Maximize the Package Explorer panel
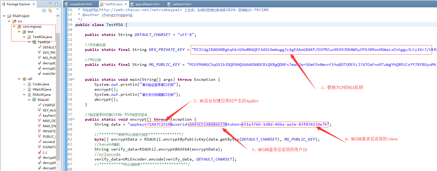 coord(56,4)
